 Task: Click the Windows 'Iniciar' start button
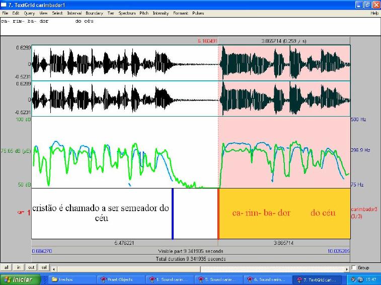pyautogui.click(x=21, y=279)
